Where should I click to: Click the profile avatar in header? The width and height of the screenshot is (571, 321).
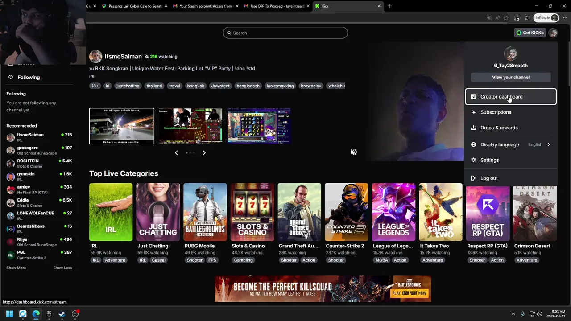point(553,33)
